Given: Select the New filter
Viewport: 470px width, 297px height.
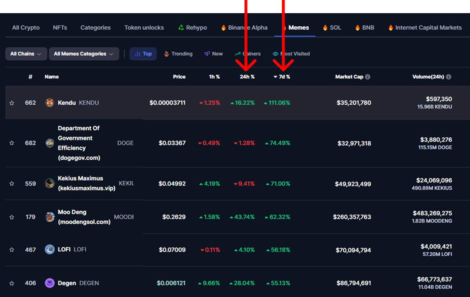Looking at the screenshot, I should coord(214,54).
